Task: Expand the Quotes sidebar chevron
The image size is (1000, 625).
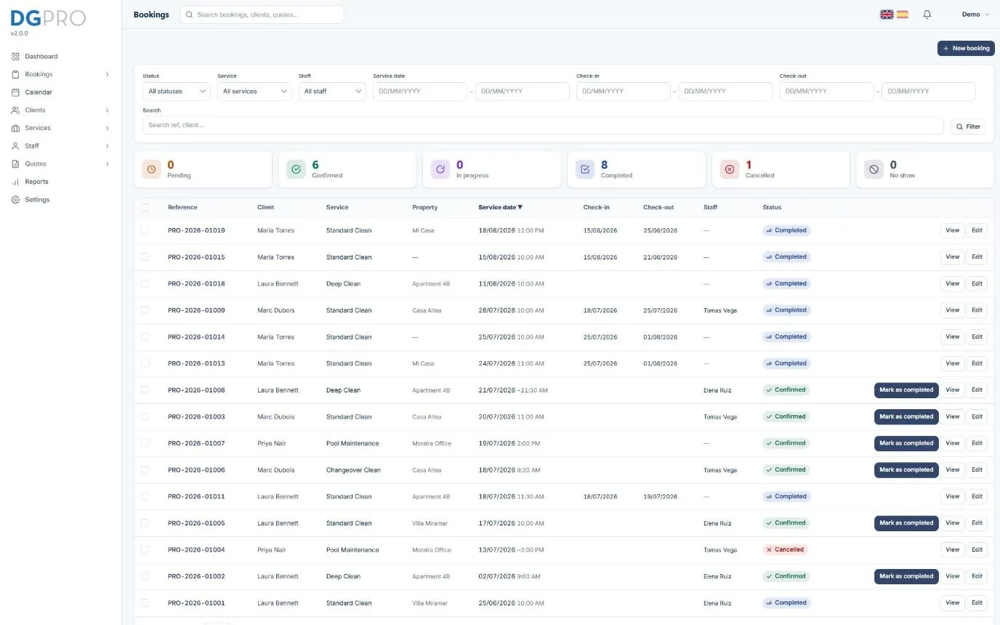Action: [x=107, y=164]
